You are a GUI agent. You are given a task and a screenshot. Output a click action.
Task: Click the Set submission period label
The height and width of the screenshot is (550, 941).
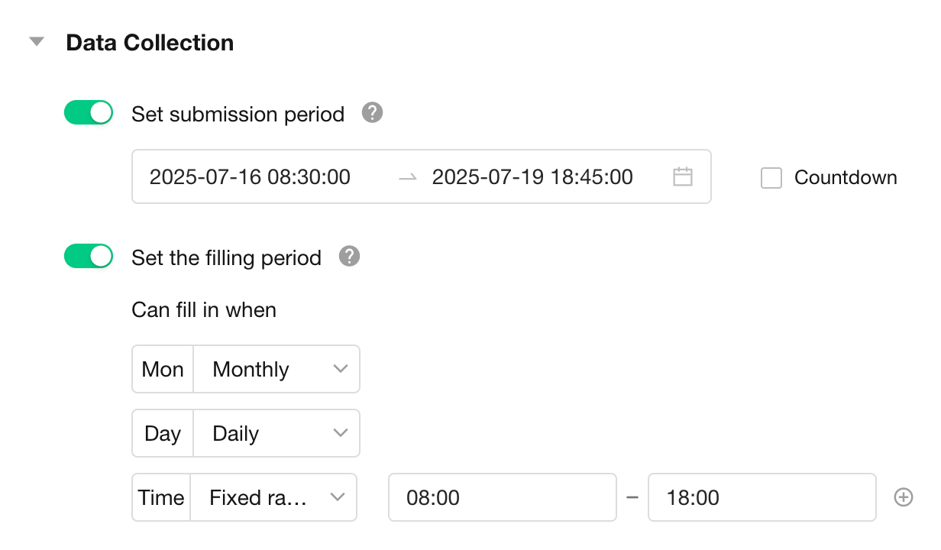tap(238, 115)
